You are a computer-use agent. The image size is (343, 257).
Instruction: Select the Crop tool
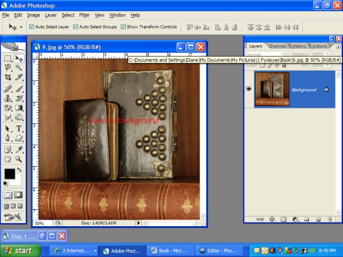7,77
